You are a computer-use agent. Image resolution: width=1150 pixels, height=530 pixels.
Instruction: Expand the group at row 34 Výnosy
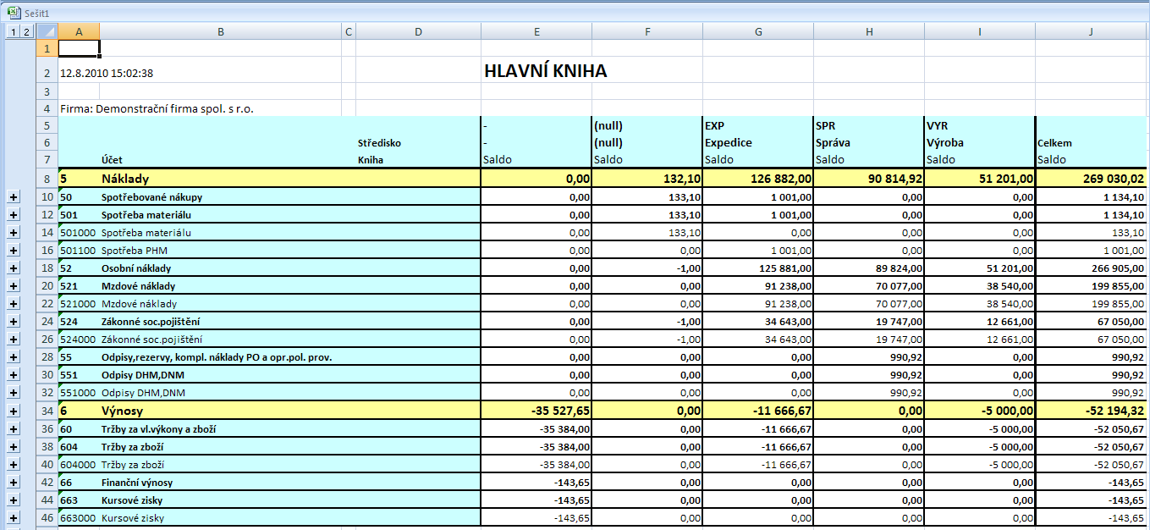point(13,411)
